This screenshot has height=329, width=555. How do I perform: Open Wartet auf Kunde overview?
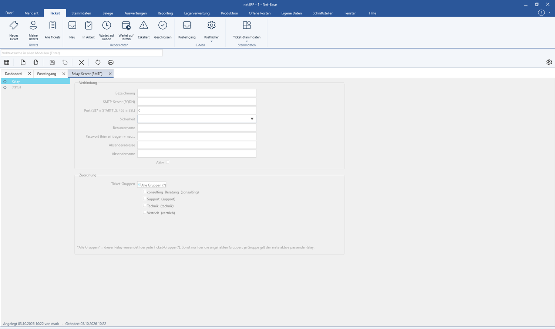coord(107,30)
